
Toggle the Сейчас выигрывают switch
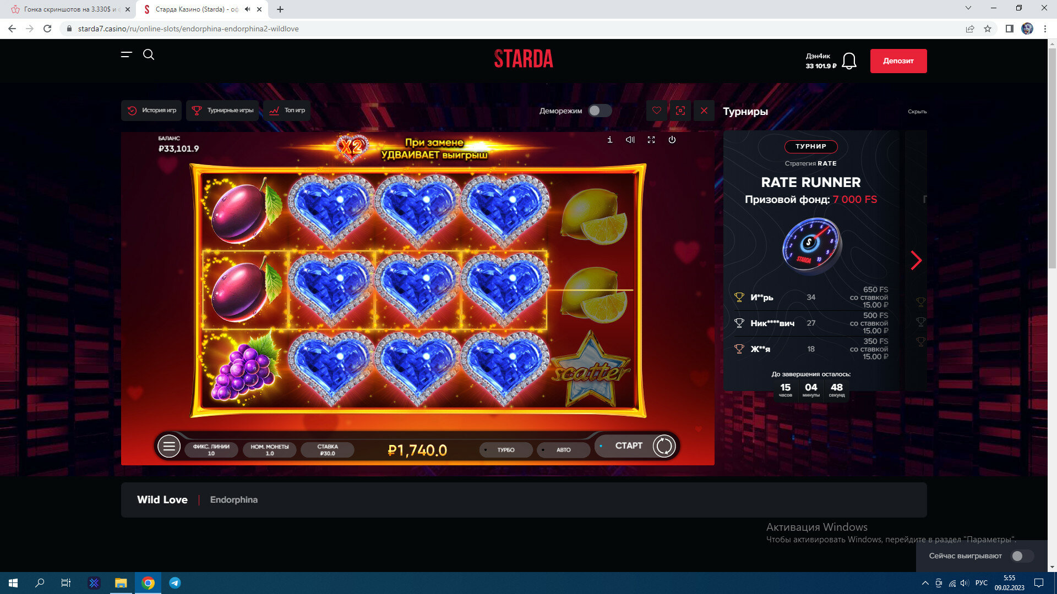click(1022, 556)
